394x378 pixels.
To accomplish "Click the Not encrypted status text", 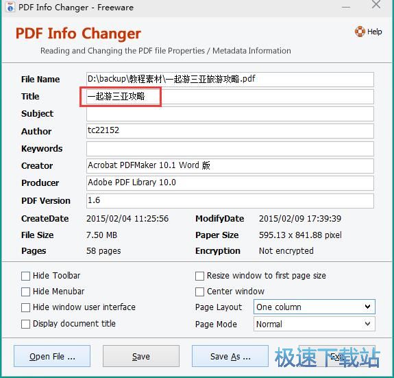I will [x=286, y=251].
